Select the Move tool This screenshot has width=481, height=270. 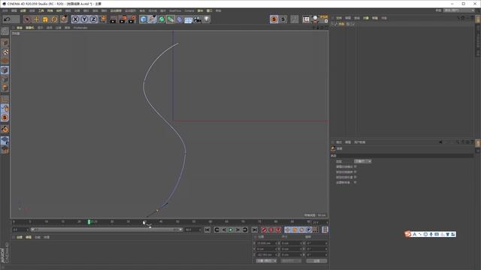36,19
